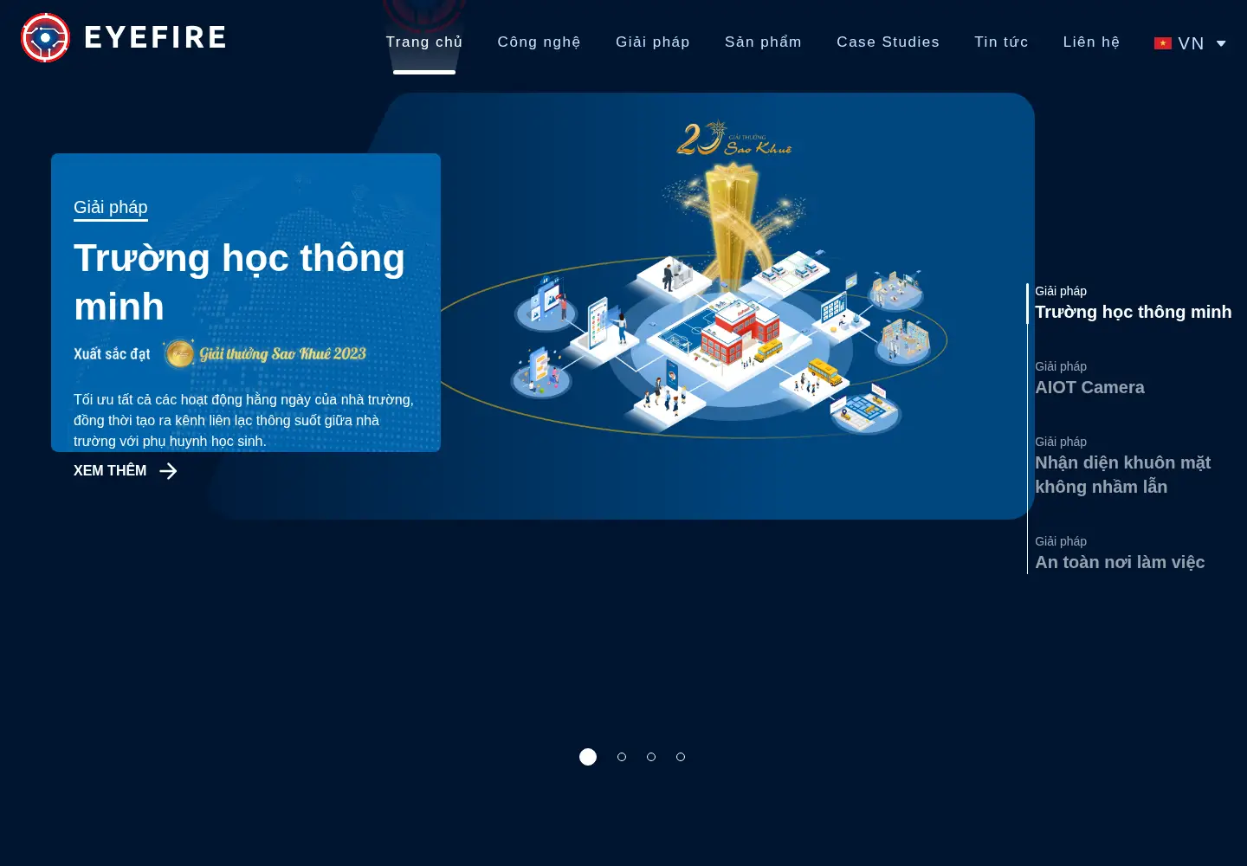1247x866 pixels.
Task: Go to Trang chủ menu item
Action: (424, 42)
